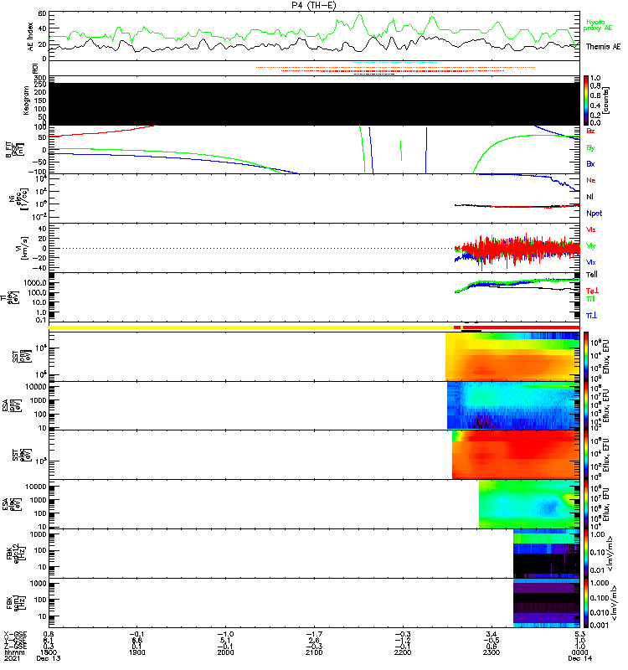The image size is (628, 670).
Task: Click the green Viy legend label
Action: [590, 246]
